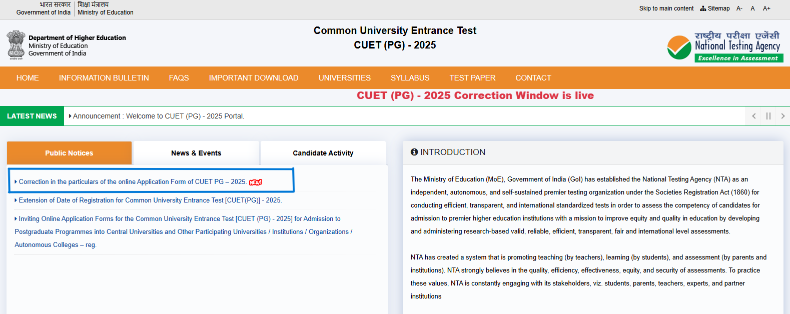Open the Syllabus menu item

[x=410, y=78]
